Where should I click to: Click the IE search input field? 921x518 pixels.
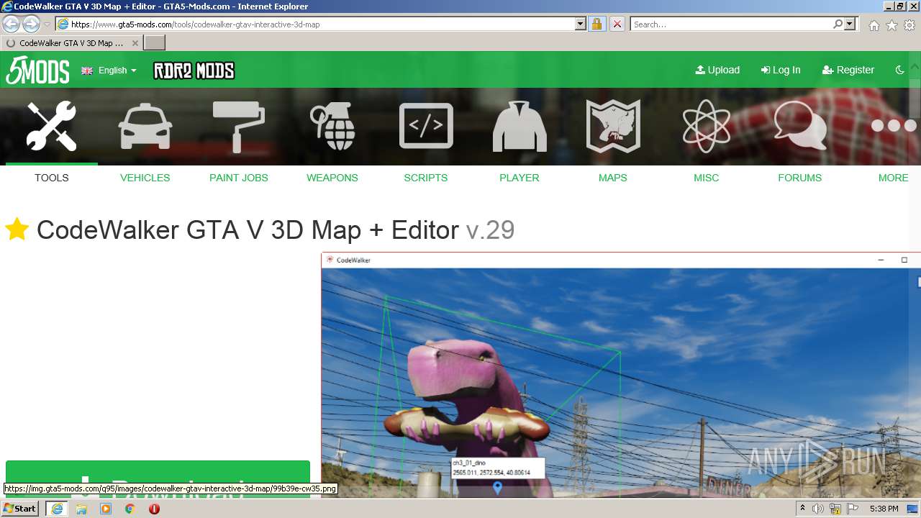point(731,24)
